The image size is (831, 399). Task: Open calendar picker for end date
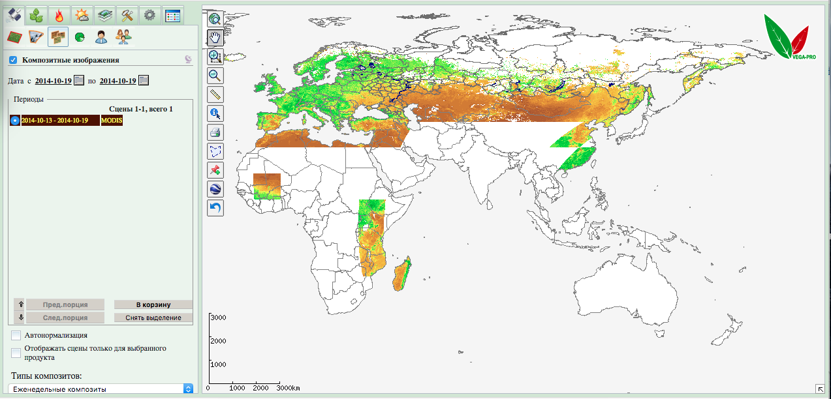click(144, 81)
